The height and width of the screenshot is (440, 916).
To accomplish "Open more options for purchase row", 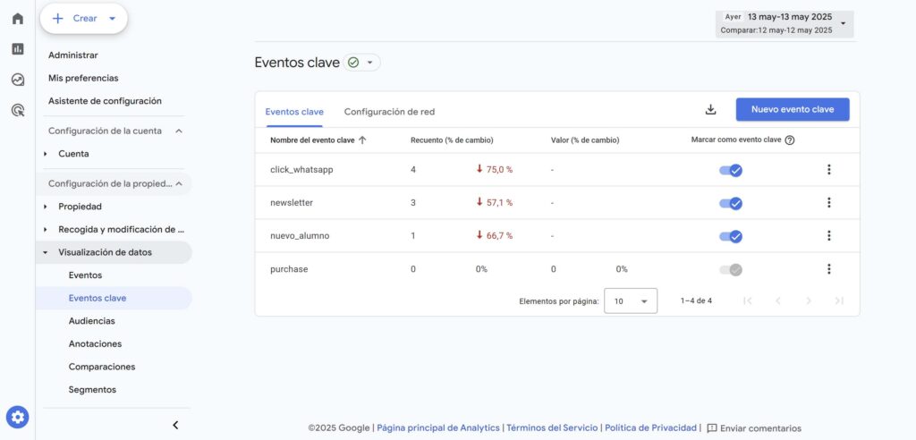I will [829, 269].
